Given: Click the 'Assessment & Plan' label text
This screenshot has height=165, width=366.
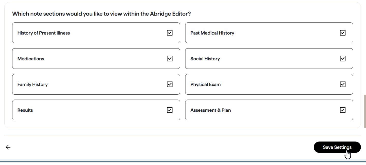Looking at the screenshot, I should [211, 110].
